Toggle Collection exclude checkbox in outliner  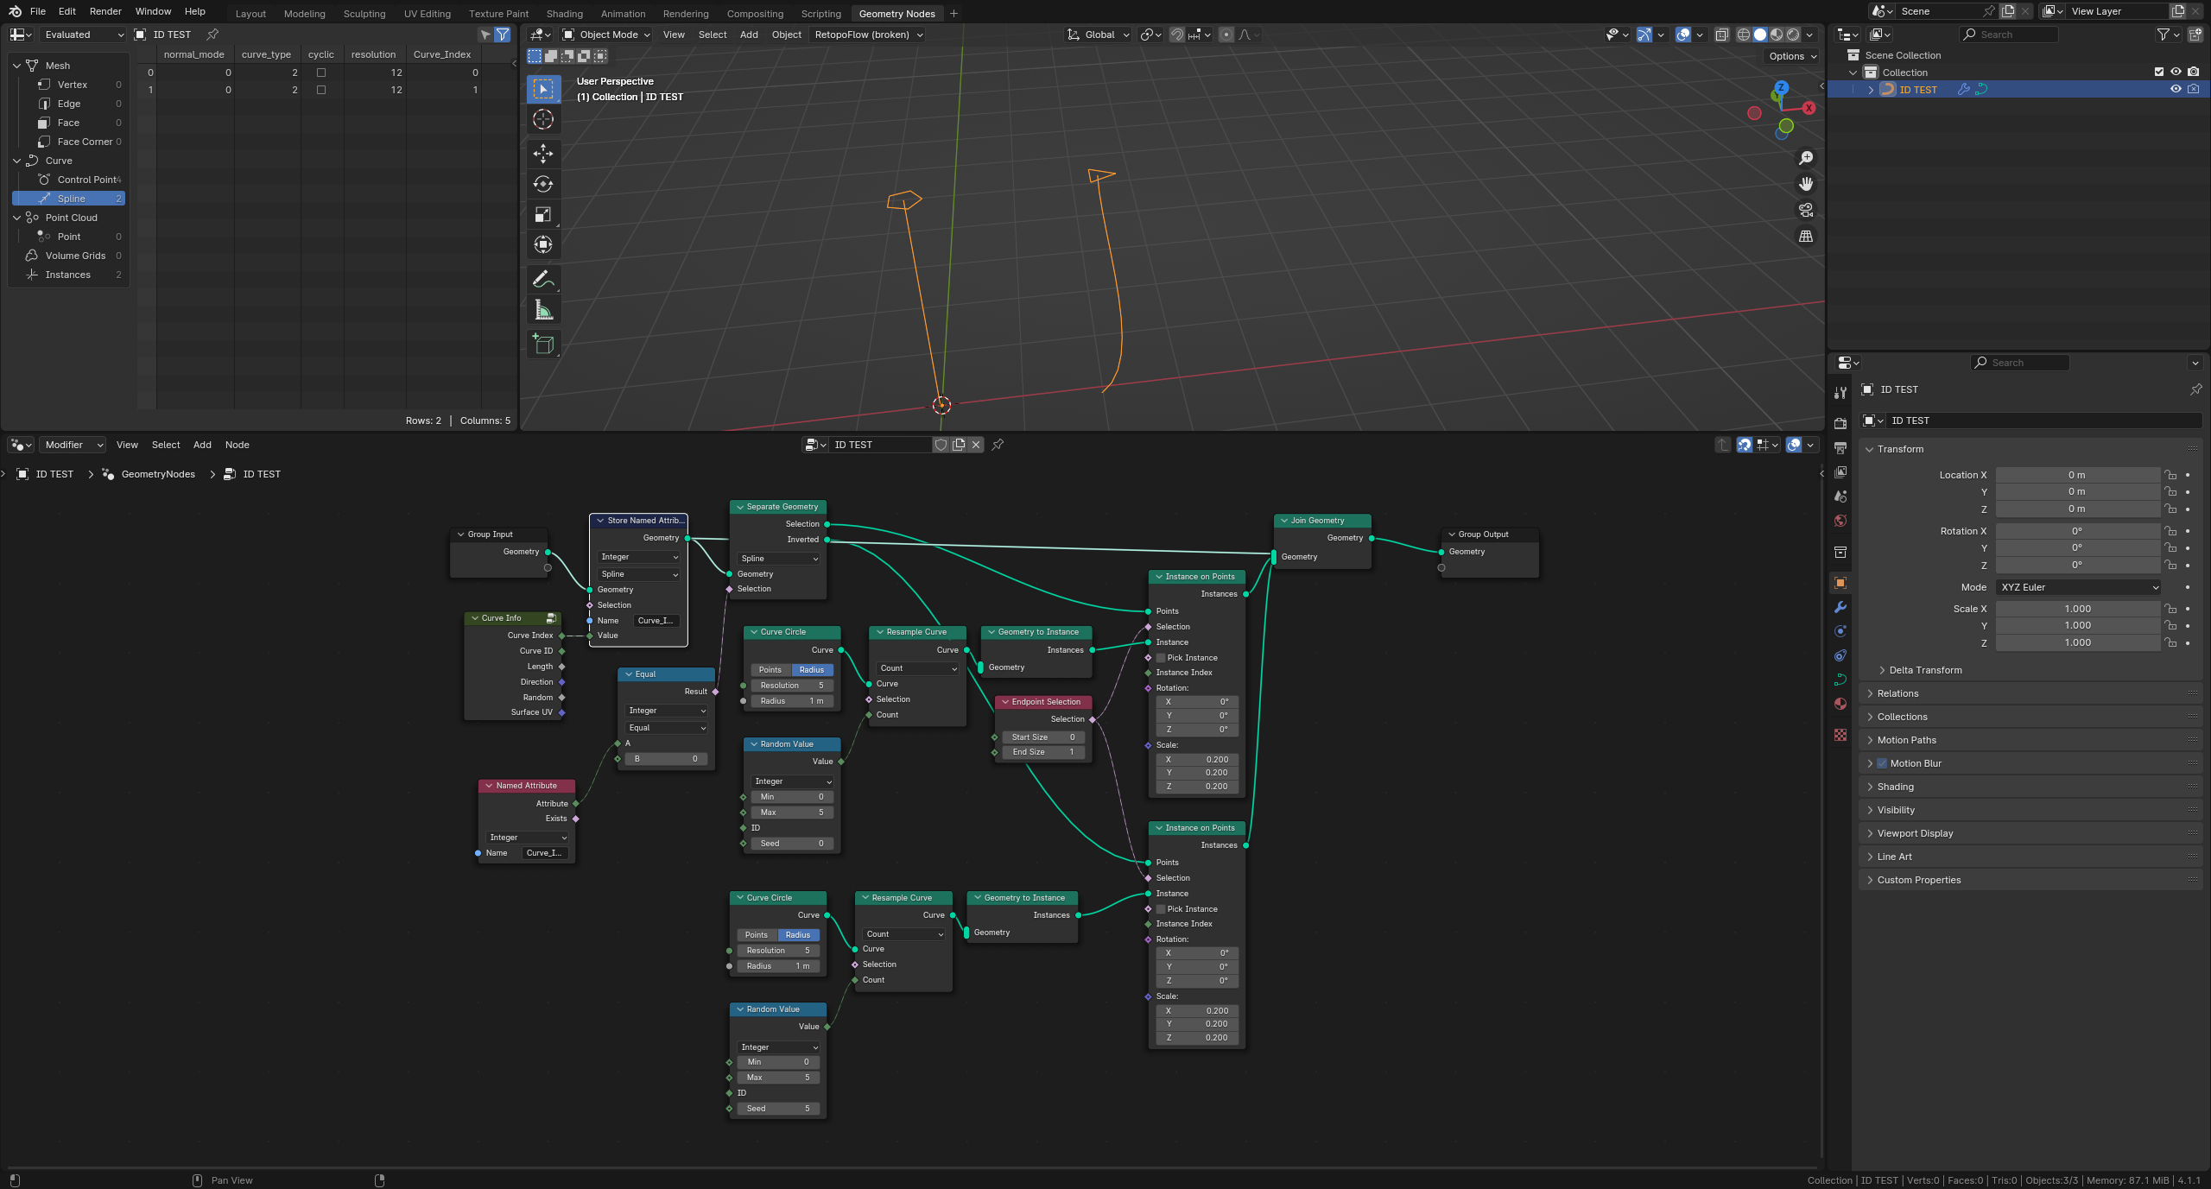(x=2159, y=72)
